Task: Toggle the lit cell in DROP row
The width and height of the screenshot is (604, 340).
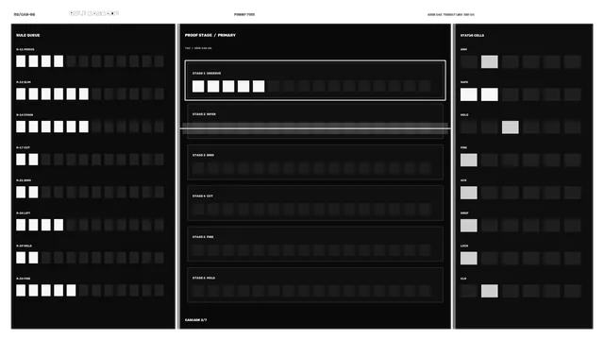Action: [468, 226]
